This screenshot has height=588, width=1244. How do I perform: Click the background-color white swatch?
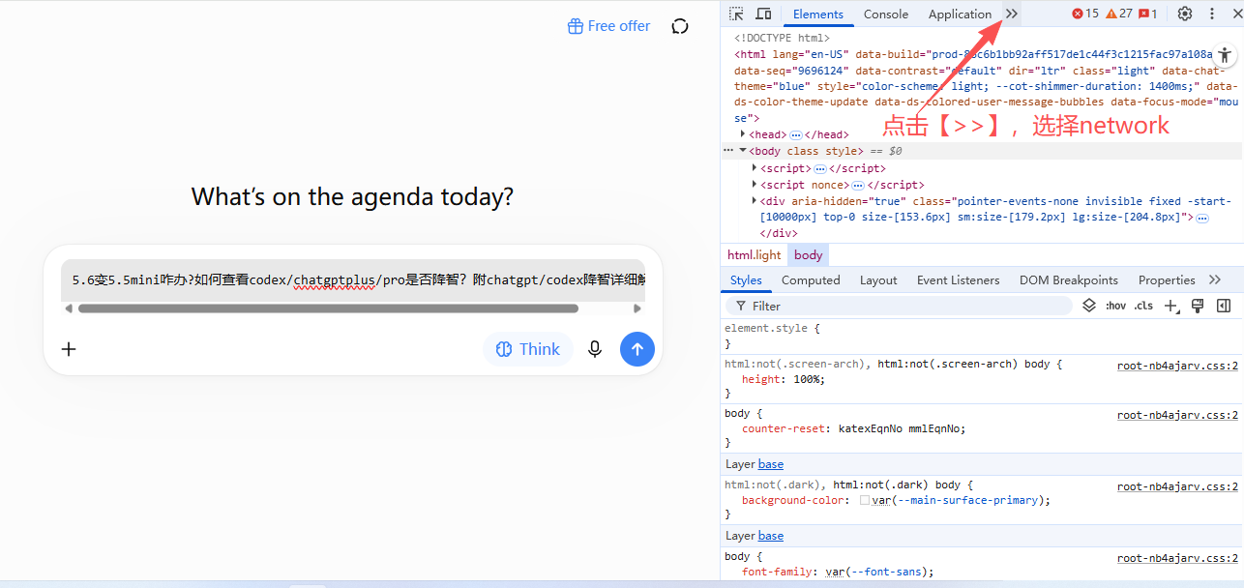pos(865,501)
